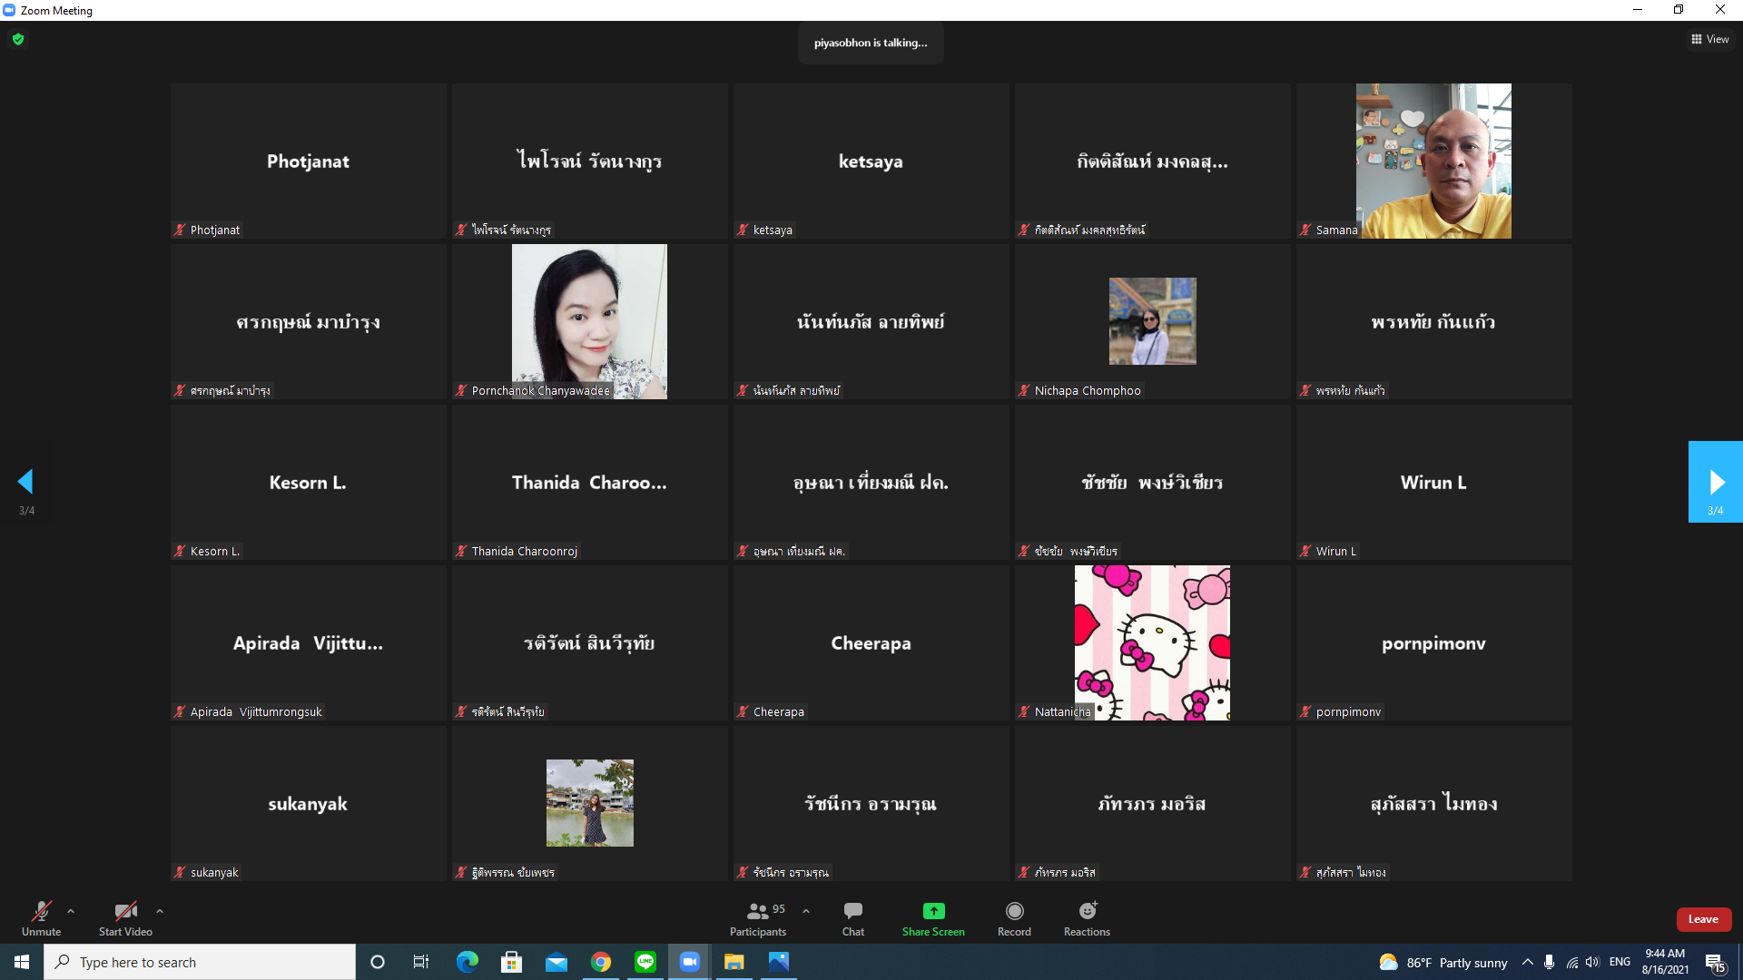Start recording with the Record icon

1014,911
